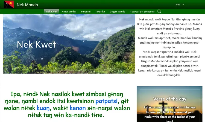The height and width of the screenshot is (122, 205).
Task: Go to the Patpatni menu item
Action: (86, 11)
